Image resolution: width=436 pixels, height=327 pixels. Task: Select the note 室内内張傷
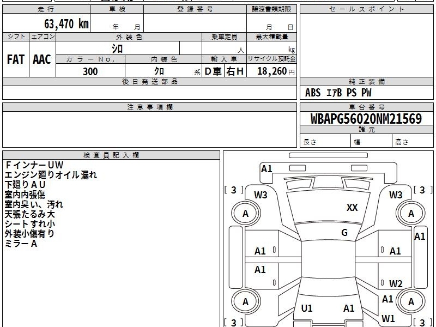[x=25, y=195]
